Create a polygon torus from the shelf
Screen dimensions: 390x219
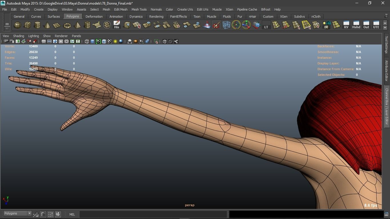pyautogui.click(x=67, y=25)
